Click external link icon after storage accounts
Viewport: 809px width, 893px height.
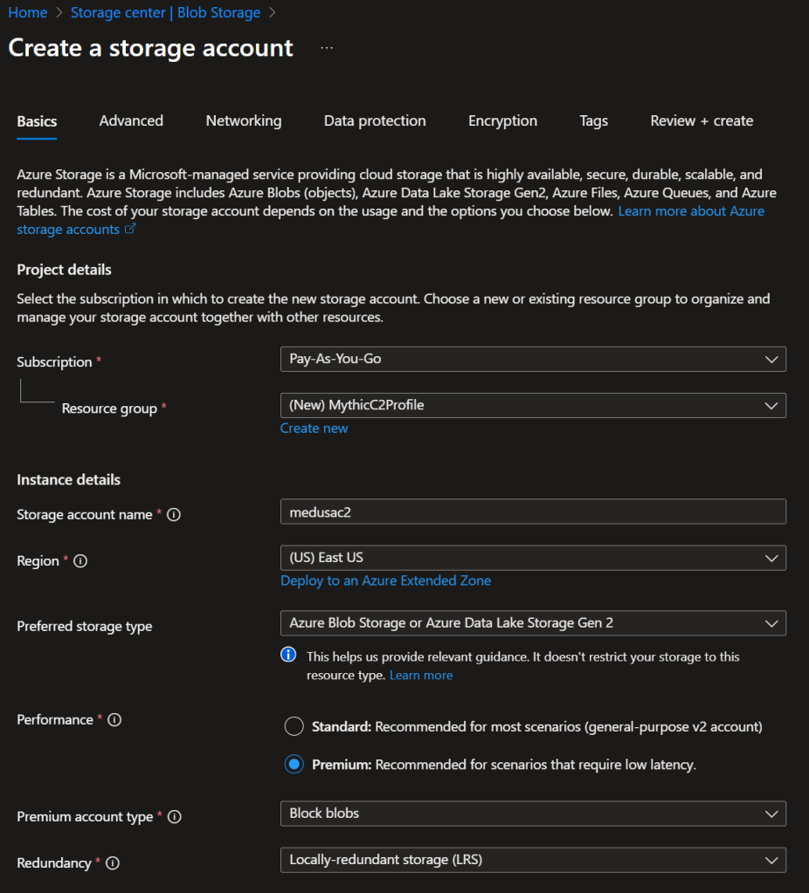click(131, 230)
